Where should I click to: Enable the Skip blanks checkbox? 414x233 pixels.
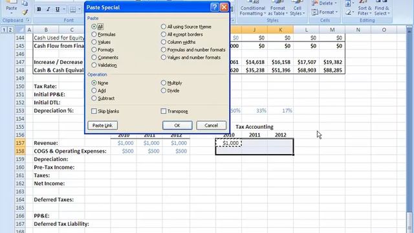[x=94, y=111]
